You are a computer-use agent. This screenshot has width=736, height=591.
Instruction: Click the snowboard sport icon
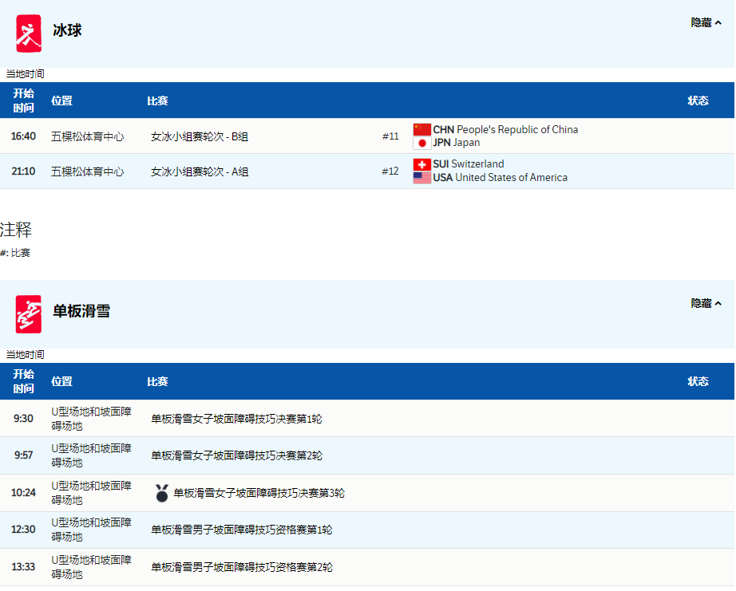29,313
